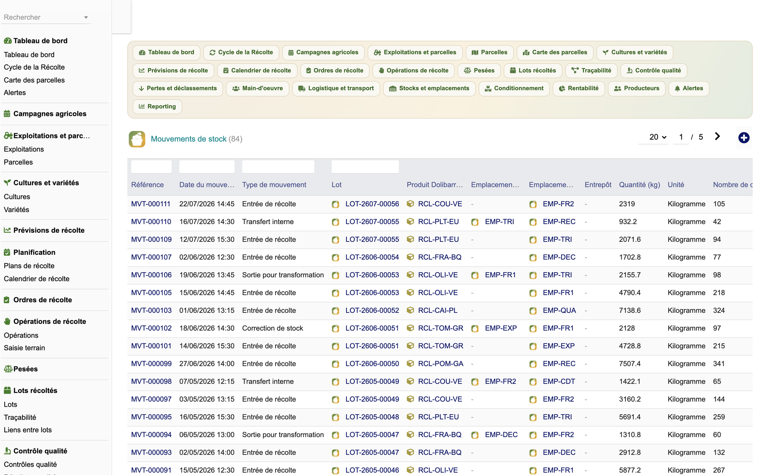Screen dimensions: 769x475
Task: Click the Planification sidebar calendar-check icon
Action: pos(7,252)
